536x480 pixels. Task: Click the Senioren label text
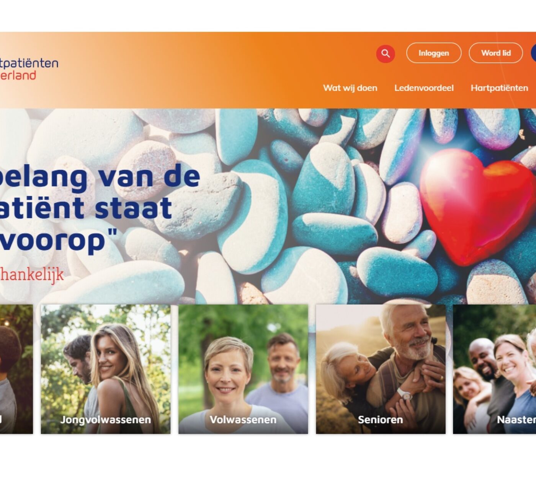(x=381, y=420)
